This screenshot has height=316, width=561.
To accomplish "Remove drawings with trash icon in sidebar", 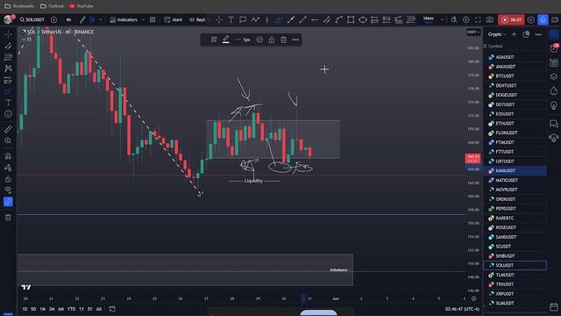I will coord(8,218).
